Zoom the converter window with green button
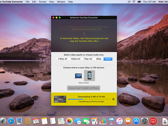 tap(60, 18)
